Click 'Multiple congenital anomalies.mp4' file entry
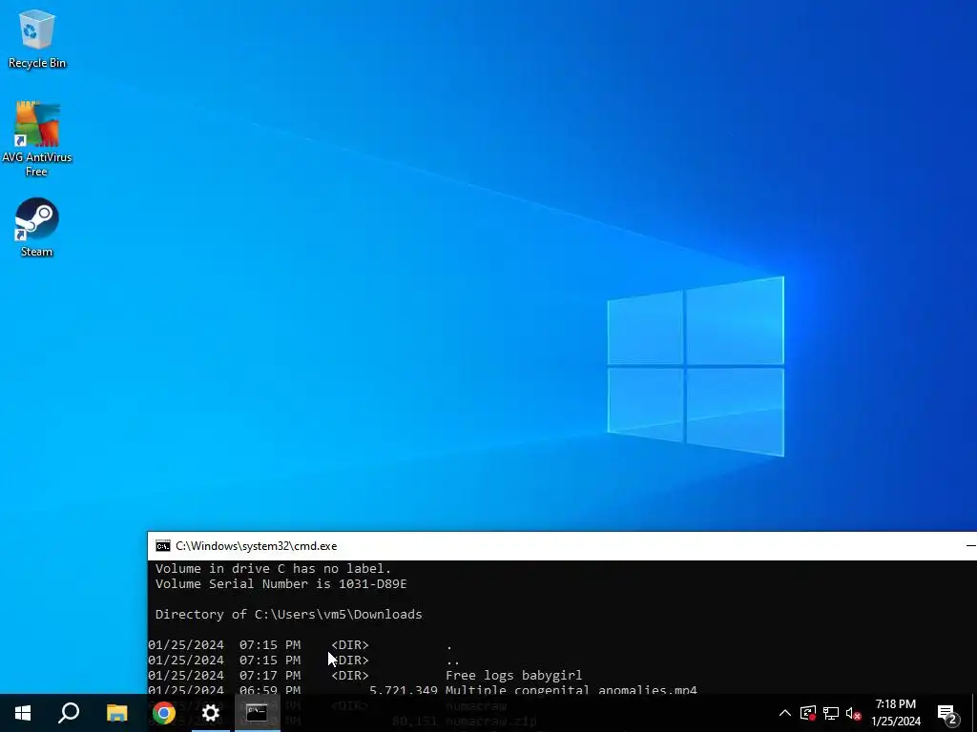The image size is (977, 732). 572,690
